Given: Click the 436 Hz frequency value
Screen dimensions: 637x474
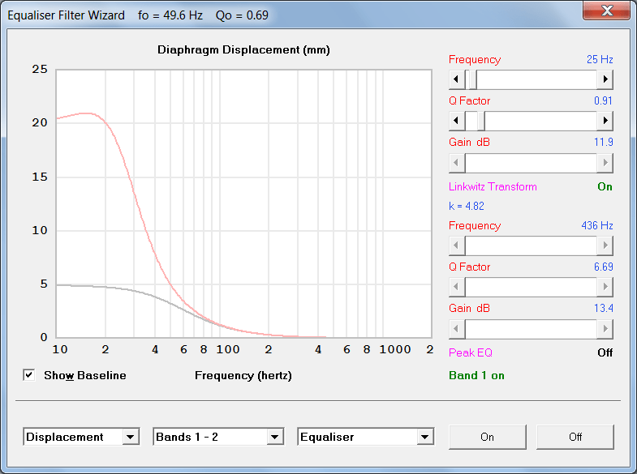Looking at the screenshot, I should click(x=596, y=225).
